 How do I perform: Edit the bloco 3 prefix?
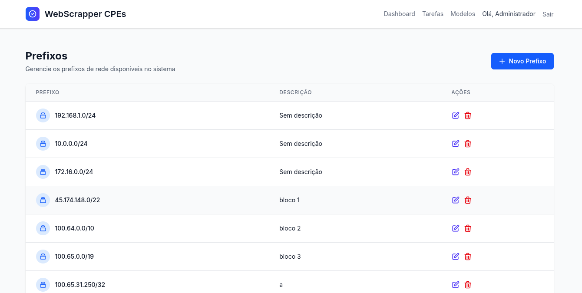[x=456, y=257]
